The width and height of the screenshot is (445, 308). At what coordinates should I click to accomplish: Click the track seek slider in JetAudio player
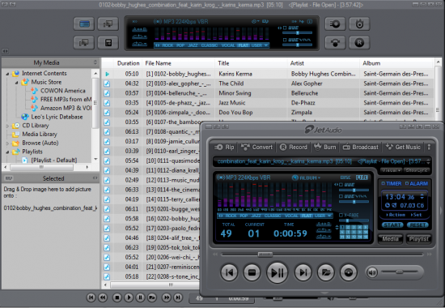322,255
